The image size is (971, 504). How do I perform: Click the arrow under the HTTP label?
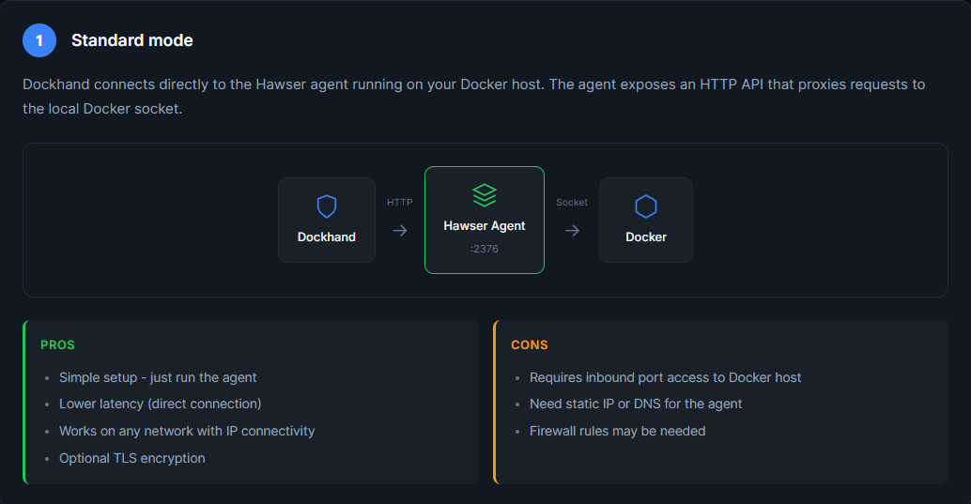(x=400, y=230)
